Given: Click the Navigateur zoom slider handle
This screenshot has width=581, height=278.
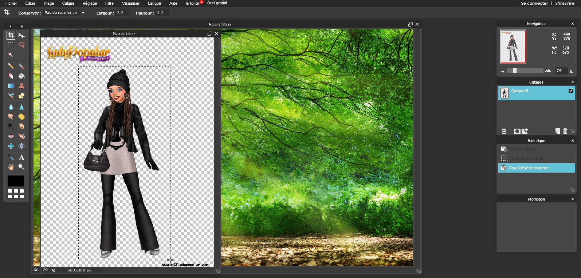Looking at the screenshot, I should 515,70.
